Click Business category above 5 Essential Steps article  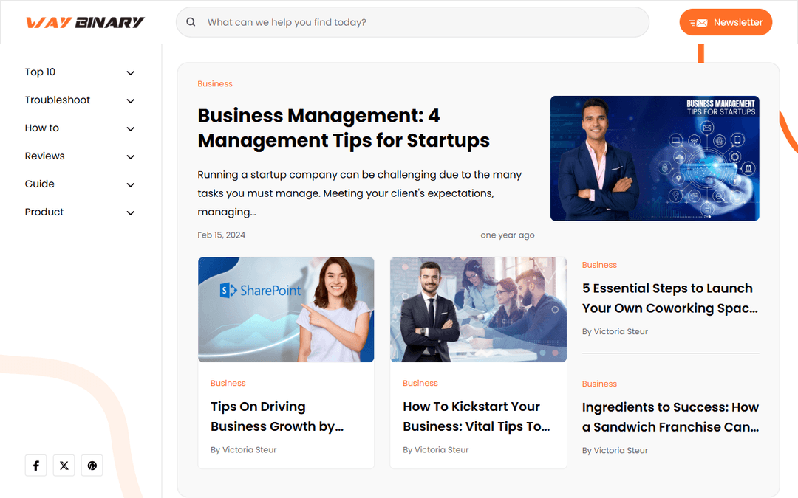(x=599, y=265)
